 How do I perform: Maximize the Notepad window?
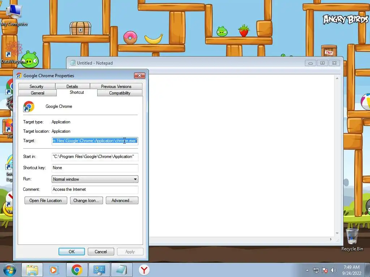[x=322, y=63]
